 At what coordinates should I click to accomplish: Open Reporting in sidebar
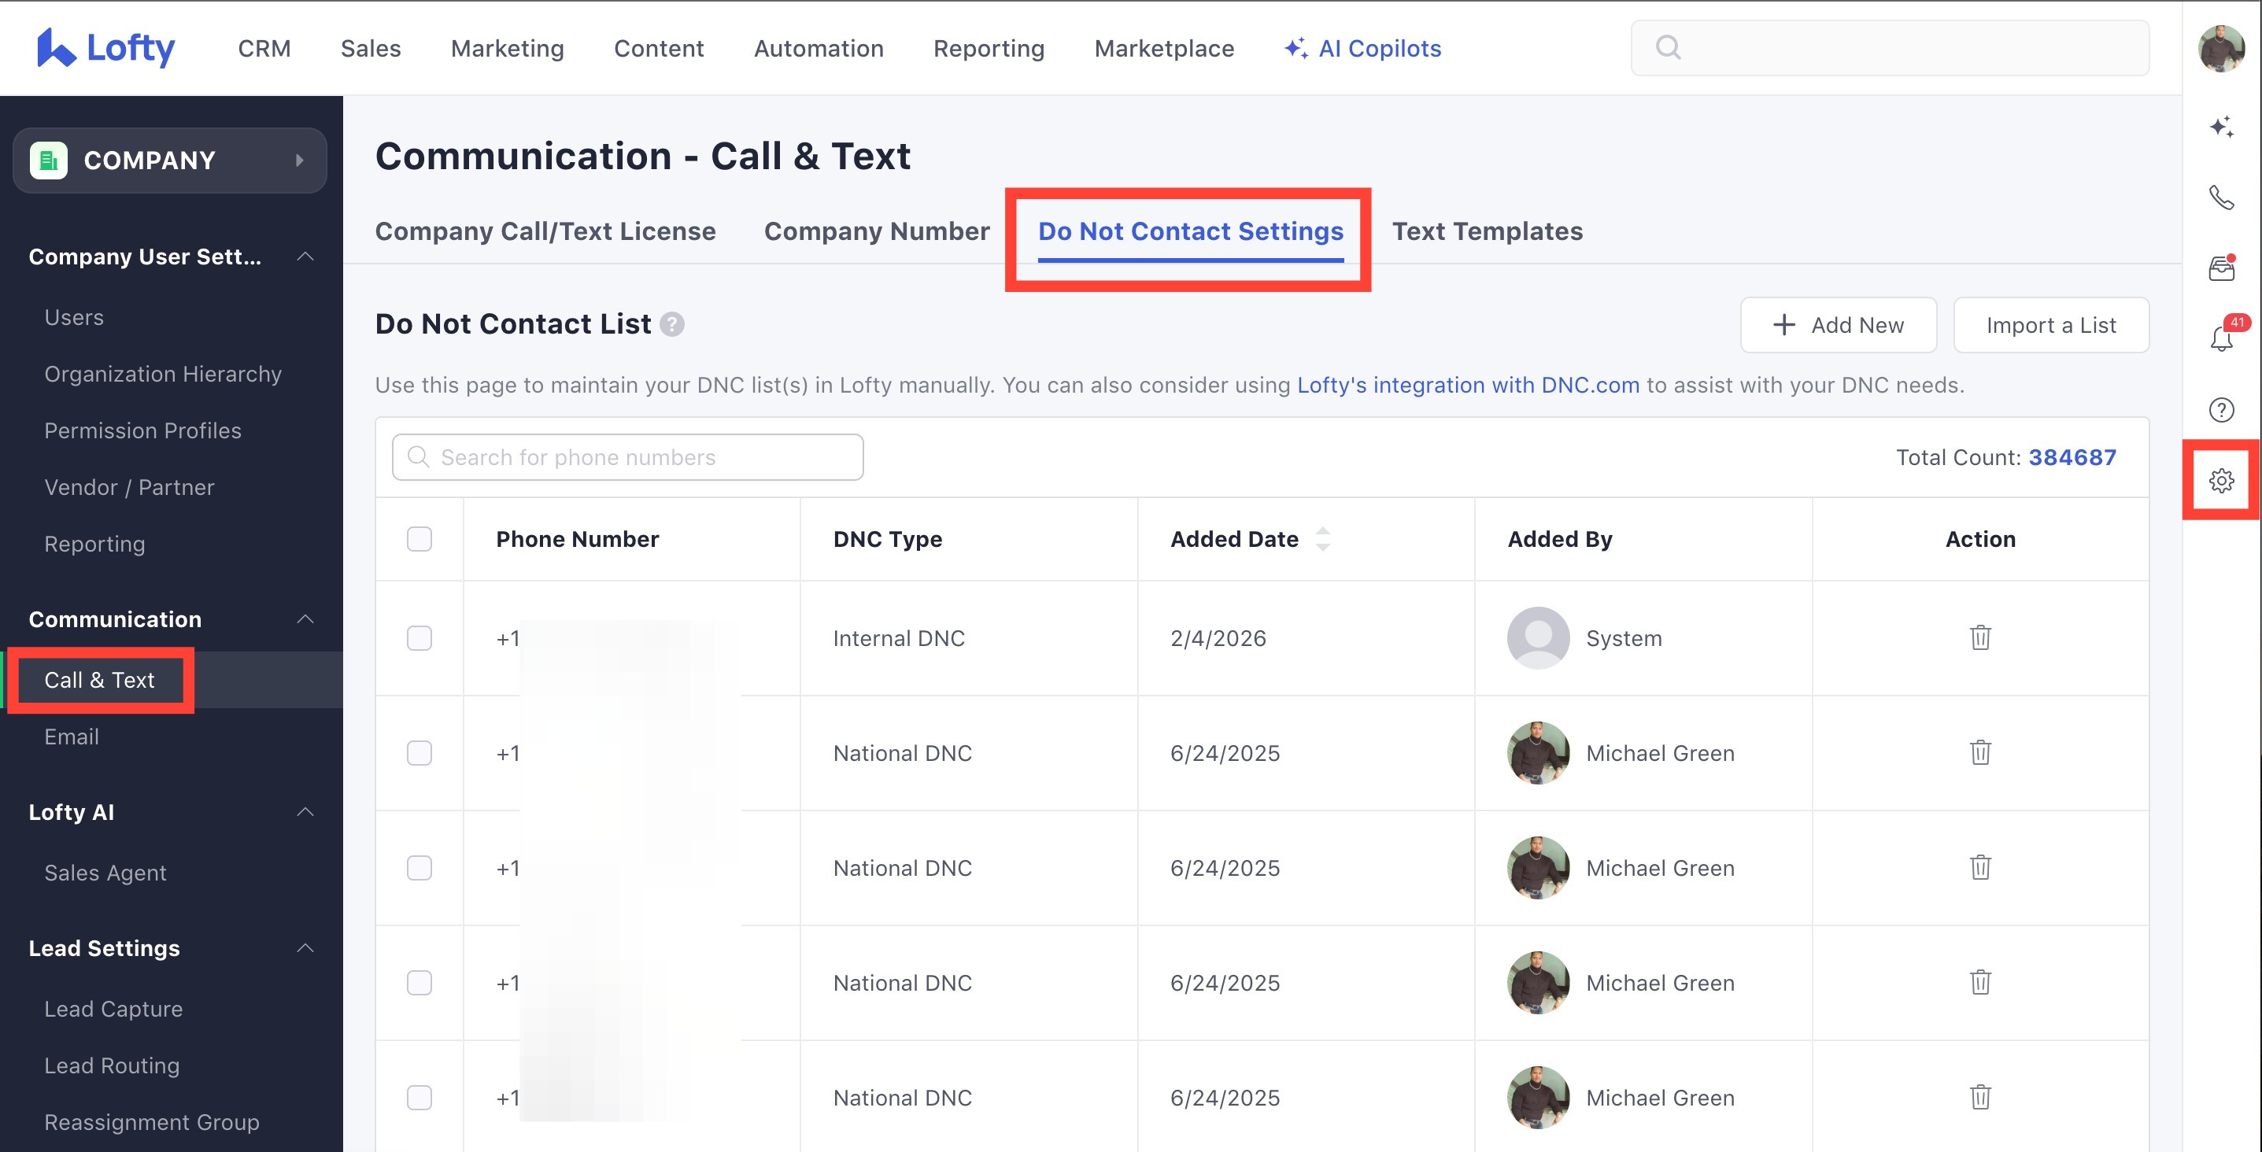coord(94,545)
